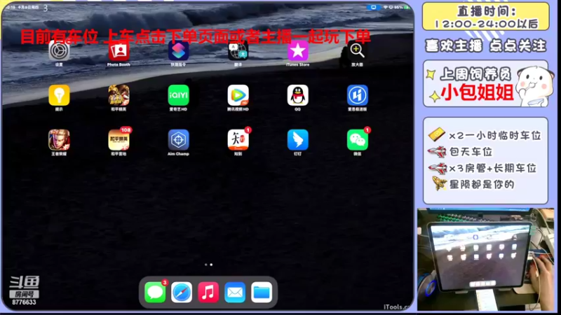
Task: Tap the blue screen mirroring status indicator
Action: (x=373, y=7)
